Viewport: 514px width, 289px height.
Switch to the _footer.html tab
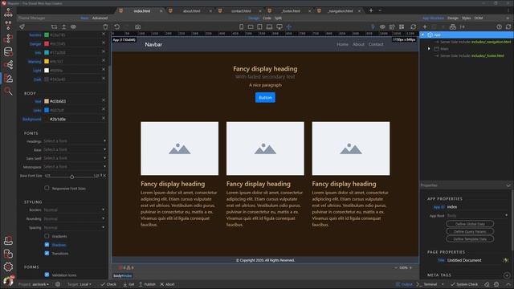pos(291,10)
